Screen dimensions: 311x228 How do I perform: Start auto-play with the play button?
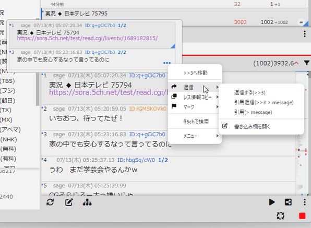tap(271, 202)
